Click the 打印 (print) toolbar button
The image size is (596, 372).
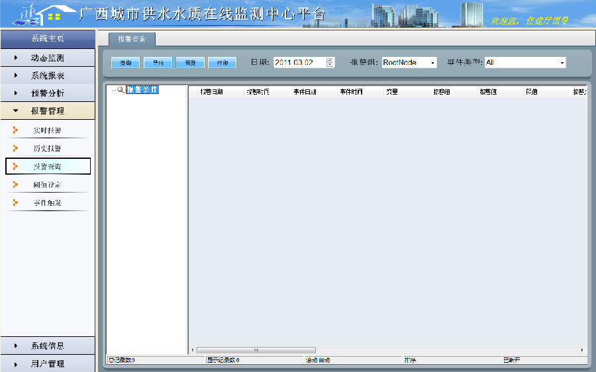point(222,63)
